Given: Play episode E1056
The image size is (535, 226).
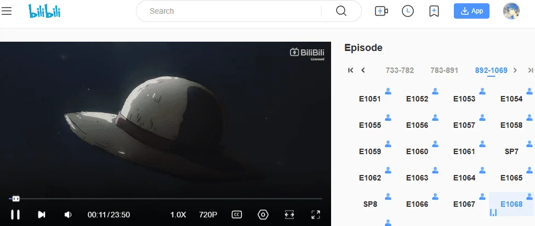Looking at the screenshot, I should coord(417,125).
